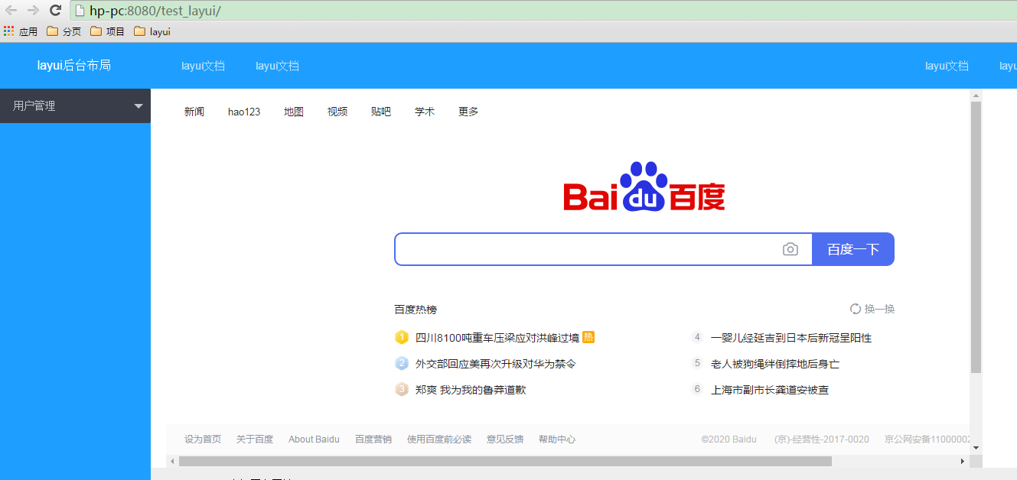The width and height of the screenshot is (1017, 480).
Task: Open the 地图 link
Action: 294,112
